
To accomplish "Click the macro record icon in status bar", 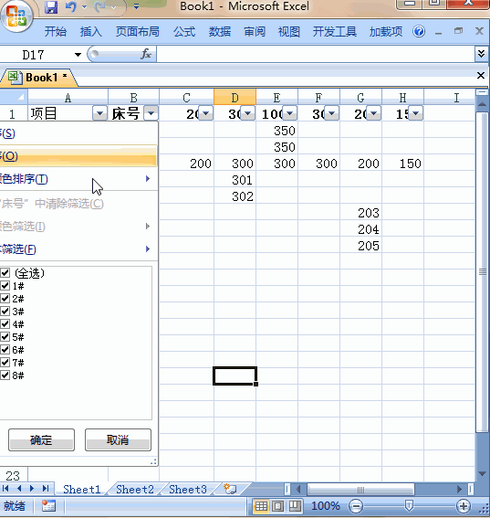I will [x=48, y=506].
